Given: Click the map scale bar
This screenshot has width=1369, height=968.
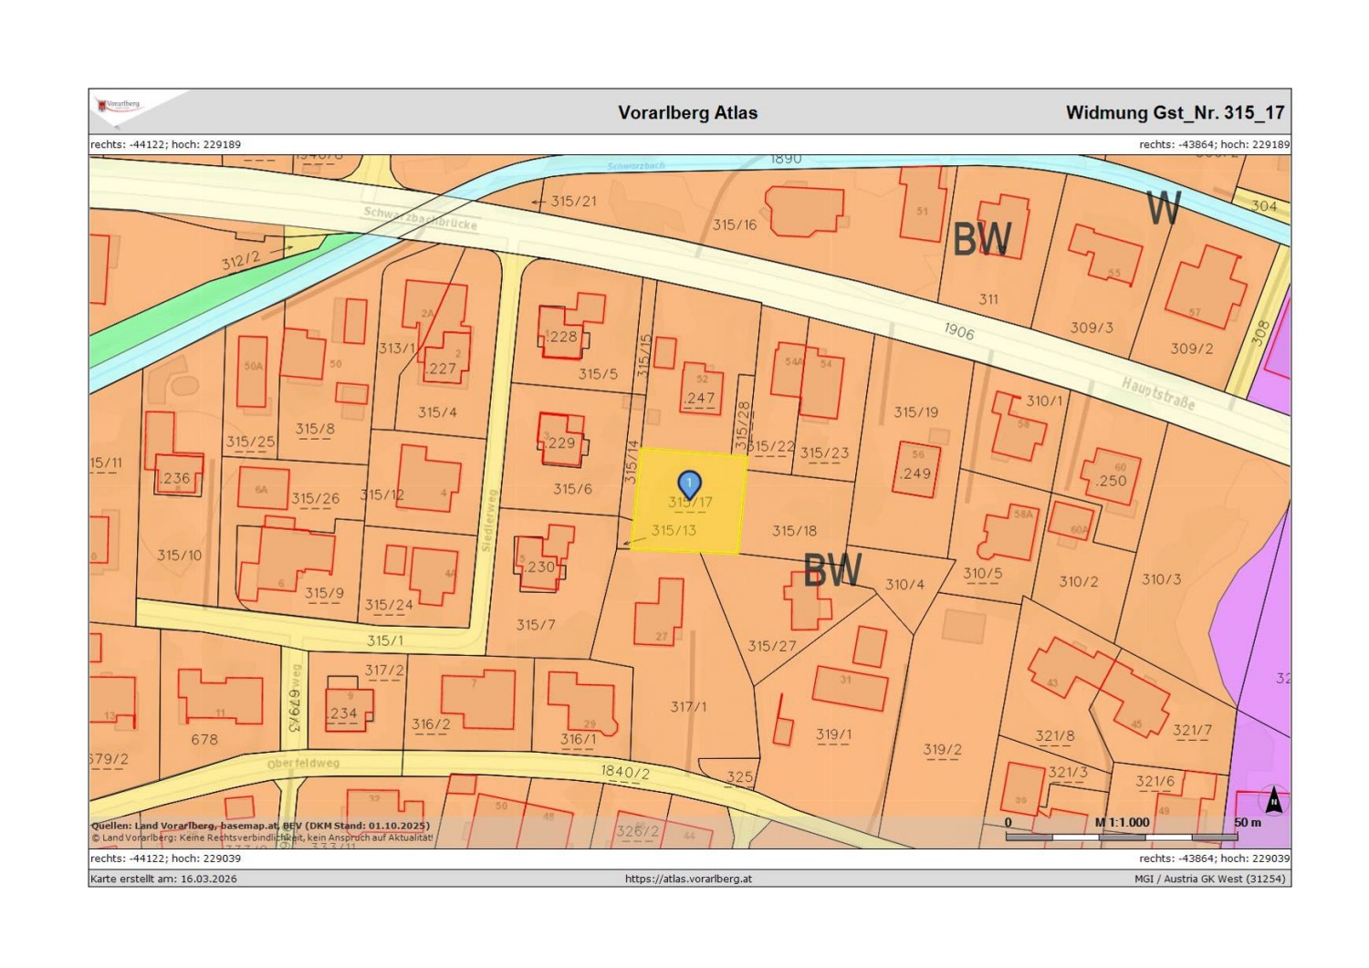Looking at the screenshot, I should point(1122,836).
